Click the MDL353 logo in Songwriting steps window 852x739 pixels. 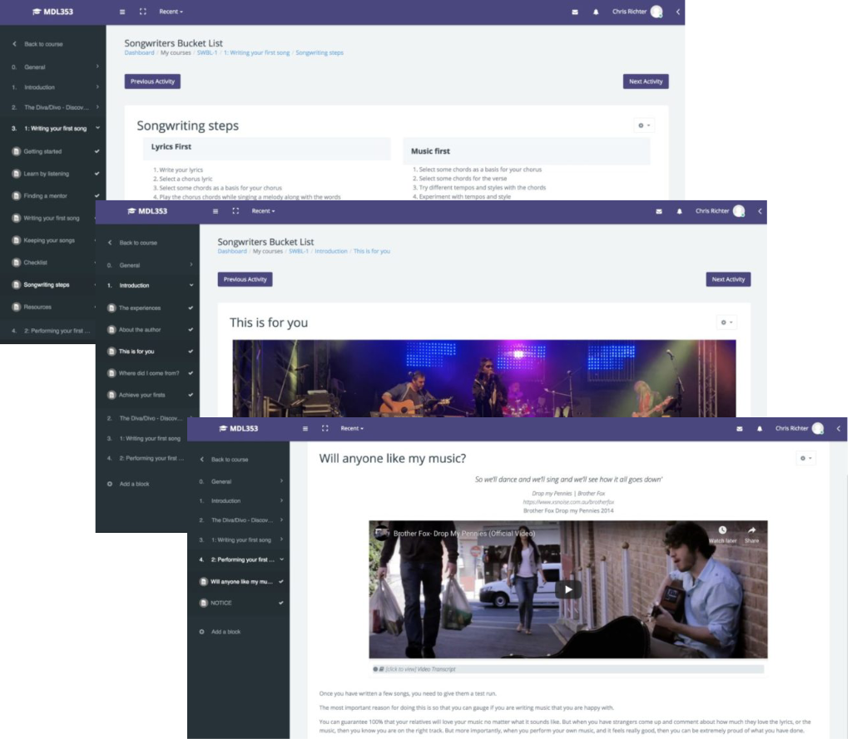[x=52, y=12]
